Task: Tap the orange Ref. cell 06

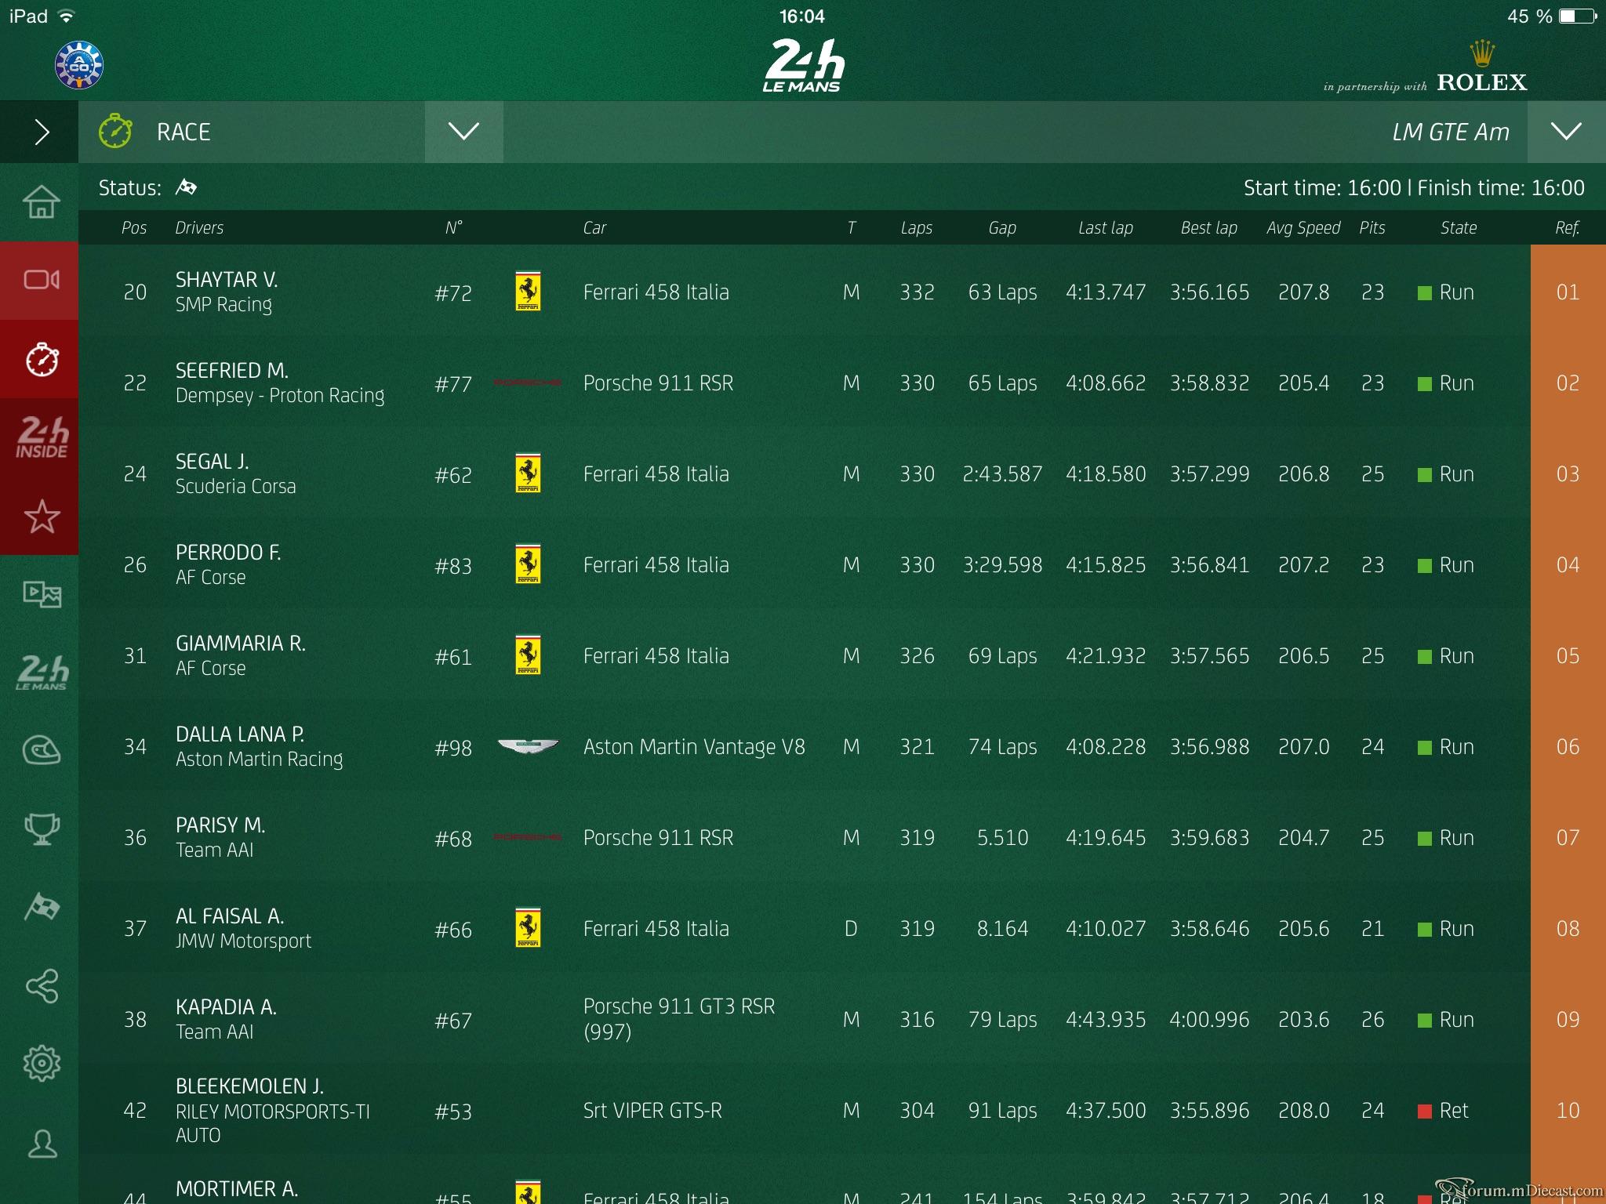Action: click(1568, 746)
